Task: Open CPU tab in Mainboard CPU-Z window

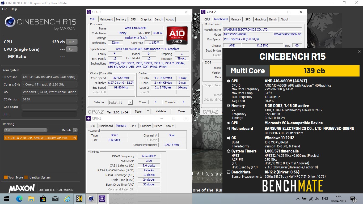Action: tap(207, 19)
